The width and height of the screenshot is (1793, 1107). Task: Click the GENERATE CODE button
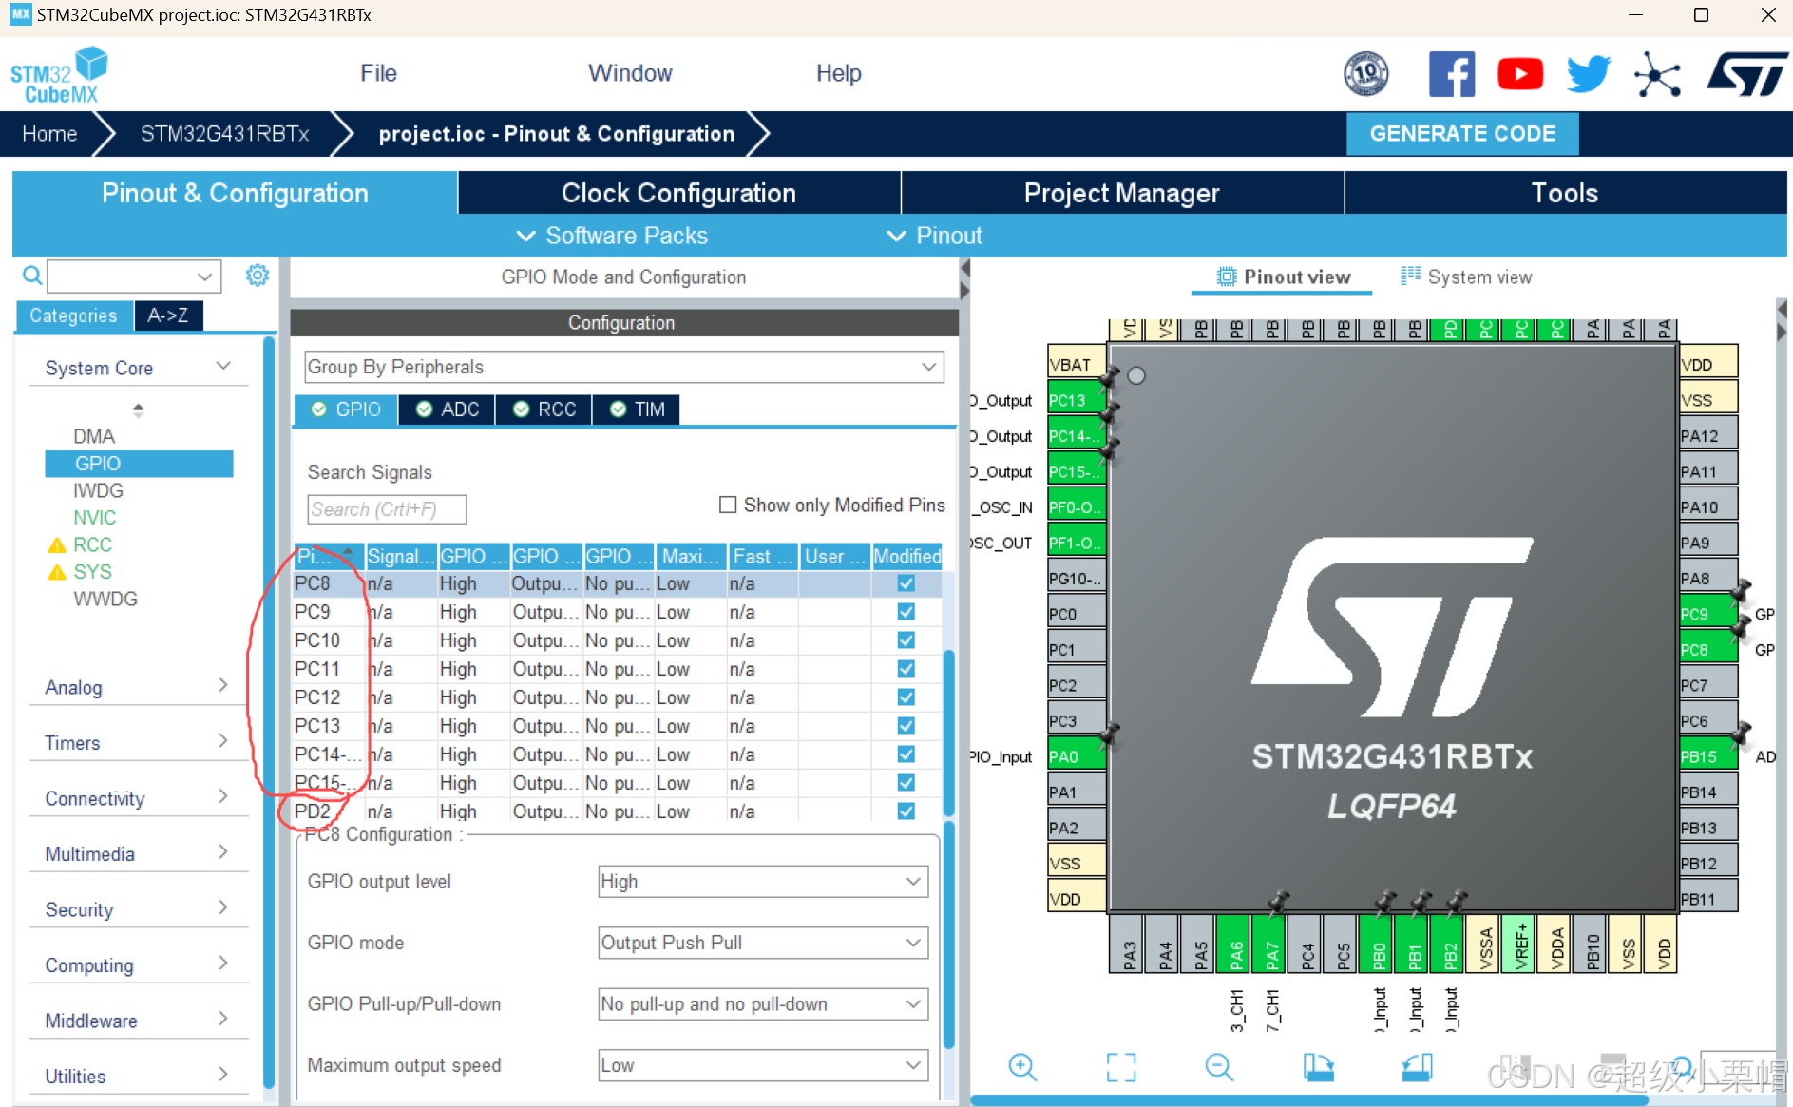(x=1462, y=134)
